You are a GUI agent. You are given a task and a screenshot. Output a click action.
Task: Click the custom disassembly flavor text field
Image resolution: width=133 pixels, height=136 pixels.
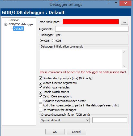110,120
